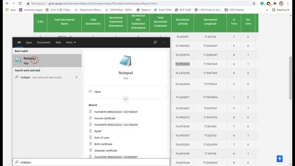Viewport: 295px width, 166px height.
Task: Switch to the Web search tab
Action: pyautogui.click(x=58, y=42)
